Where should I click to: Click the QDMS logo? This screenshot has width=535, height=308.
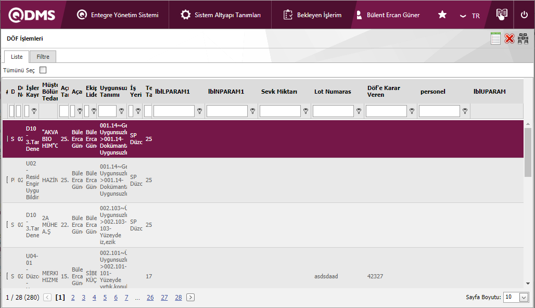point(32,15)
